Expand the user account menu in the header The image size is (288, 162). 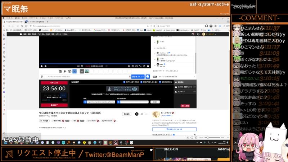[209, 34]
